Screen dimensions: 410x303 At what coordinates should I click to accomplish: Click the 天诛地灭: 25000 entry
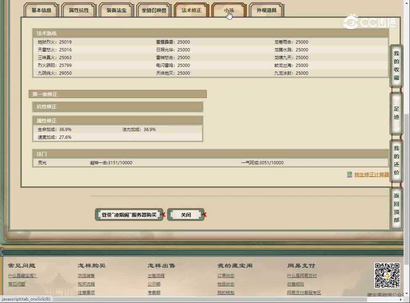(173, 73)
